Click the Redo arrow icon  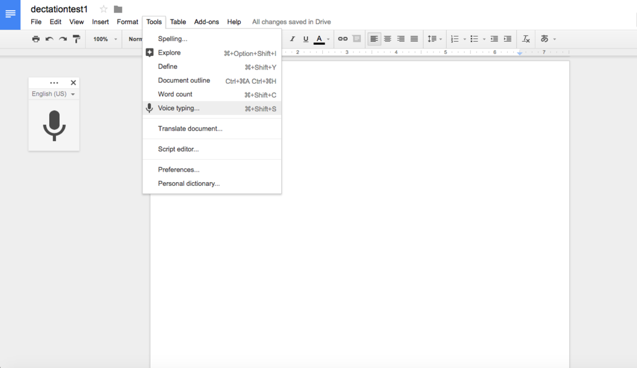[63, 39]
